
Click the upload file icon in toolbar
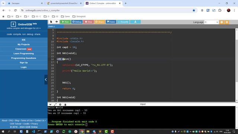57,22
